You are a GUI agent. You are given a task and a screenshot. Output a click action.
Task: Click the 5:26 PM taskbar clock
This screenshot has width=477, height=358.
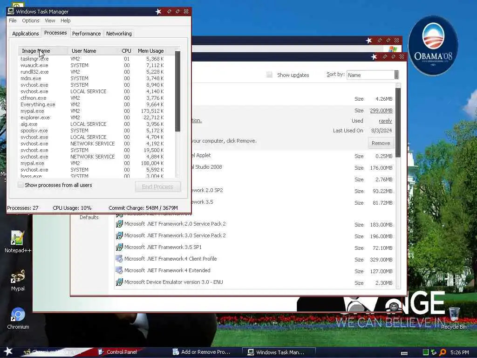(459, 352)
